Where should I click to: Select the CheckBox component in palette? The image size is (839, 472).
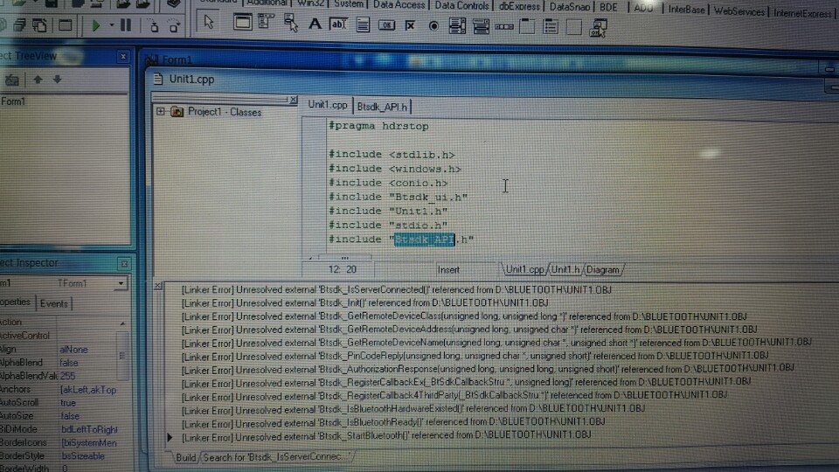(x=410, y=25)
